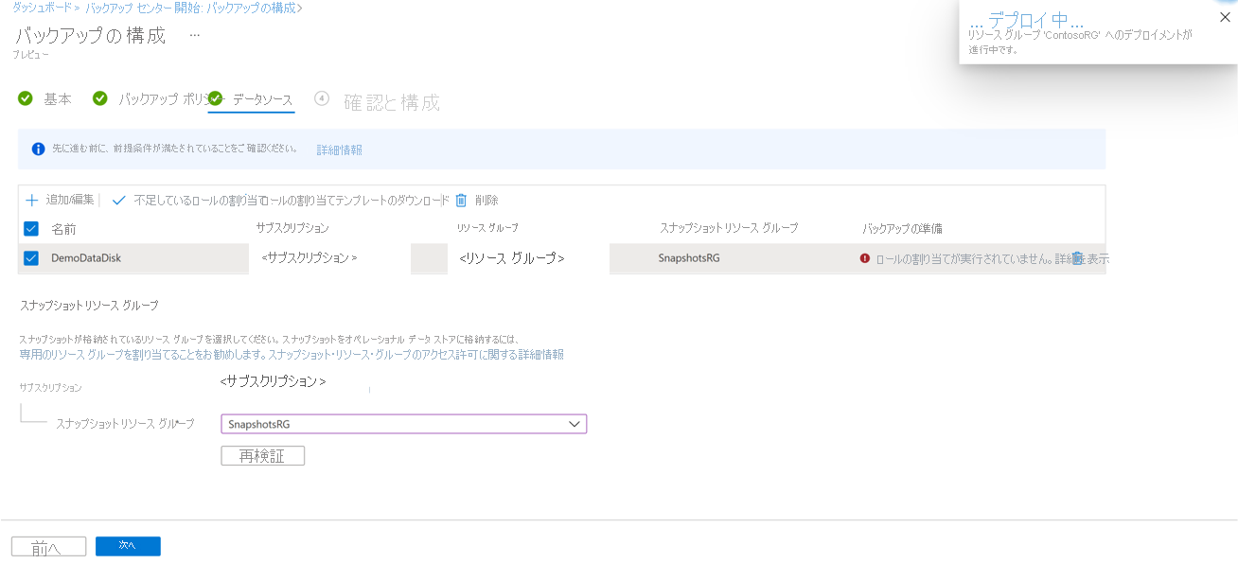
Task: Click the DemoDataDisk name cell
Action: [x=86, y=258]
